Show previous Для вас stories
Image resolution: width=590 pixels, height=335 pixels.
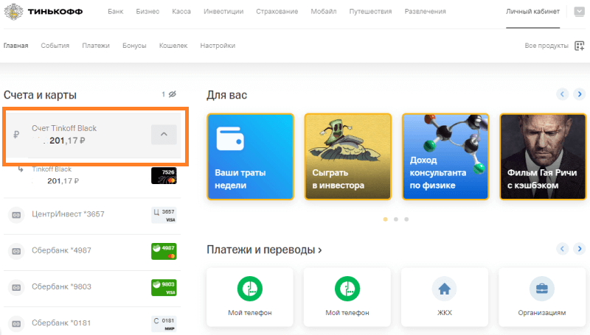click(x=562, y=94)
